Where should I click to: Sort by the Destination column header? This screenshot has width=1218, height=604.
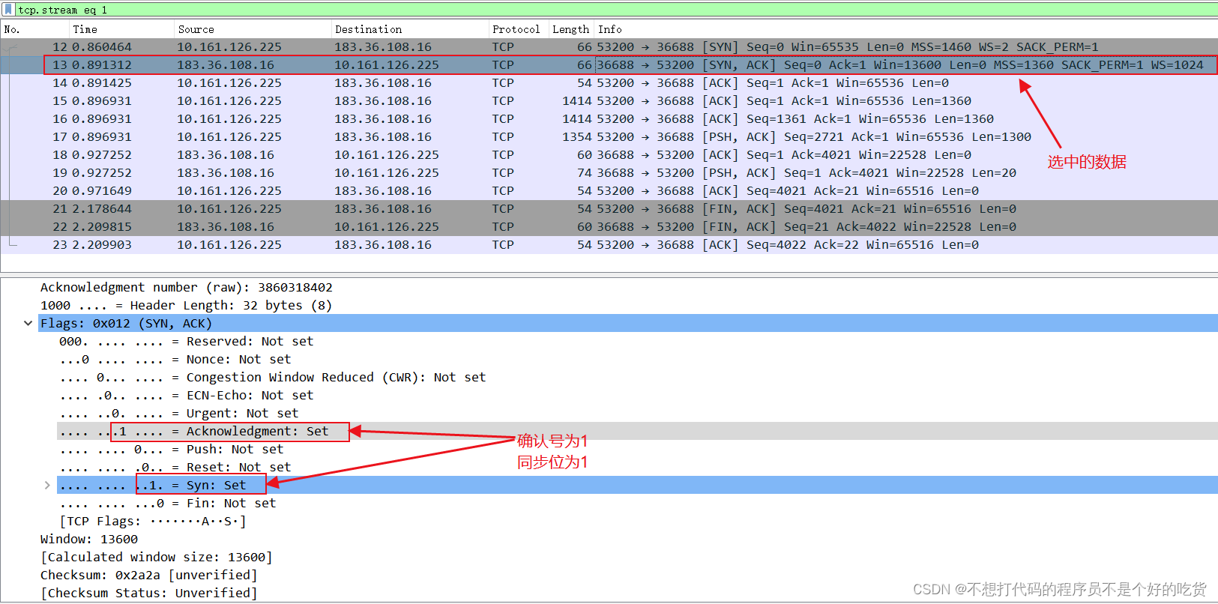(410, 29)
